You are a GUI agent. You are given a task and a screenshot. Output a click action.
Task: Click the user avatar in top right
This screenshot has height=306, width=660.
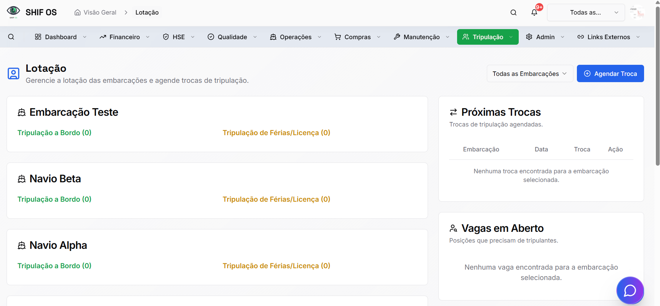(637, 12)
